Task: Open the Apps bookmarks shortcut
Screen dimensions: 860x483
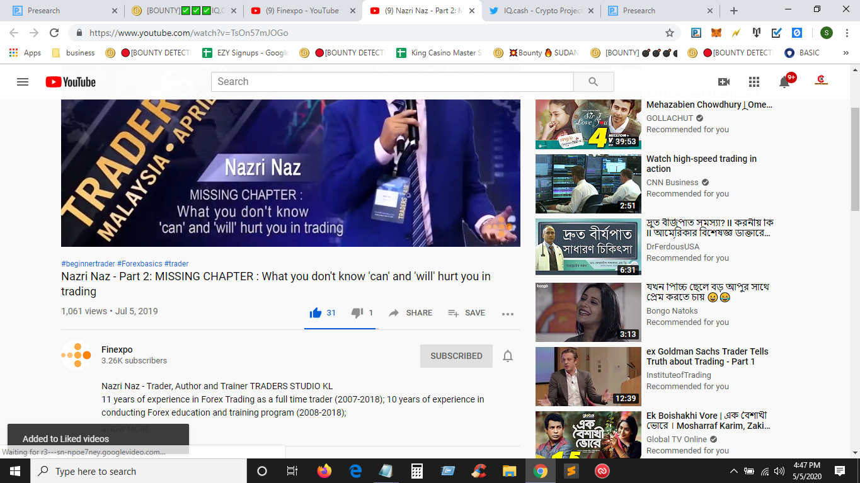Action: click(25, 53)
